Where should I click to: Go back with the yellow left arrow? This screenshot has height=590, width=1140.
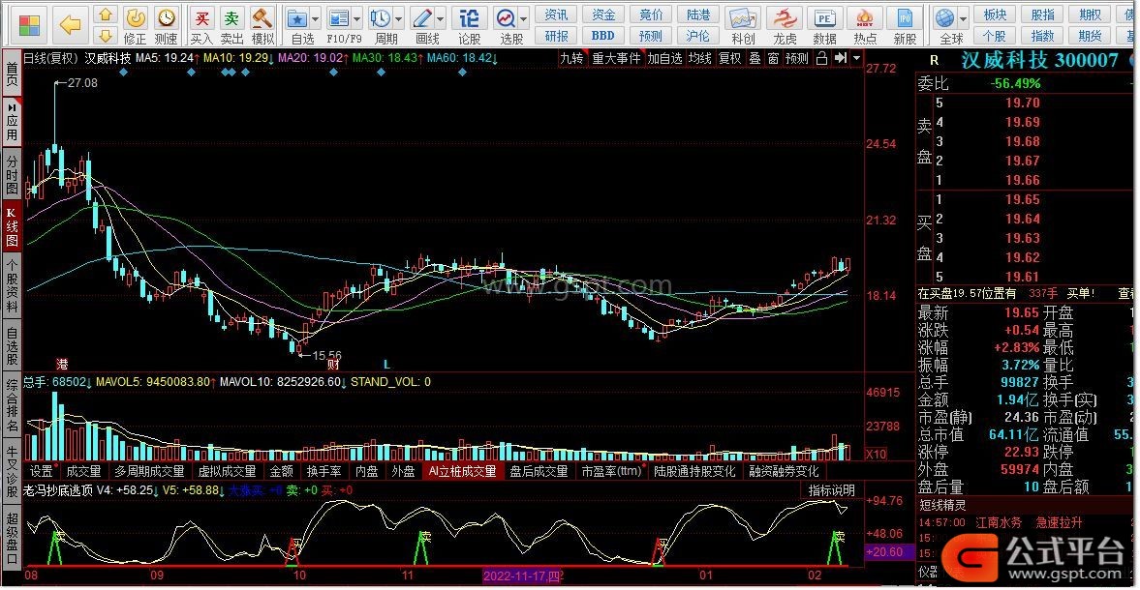pos(70,25)
